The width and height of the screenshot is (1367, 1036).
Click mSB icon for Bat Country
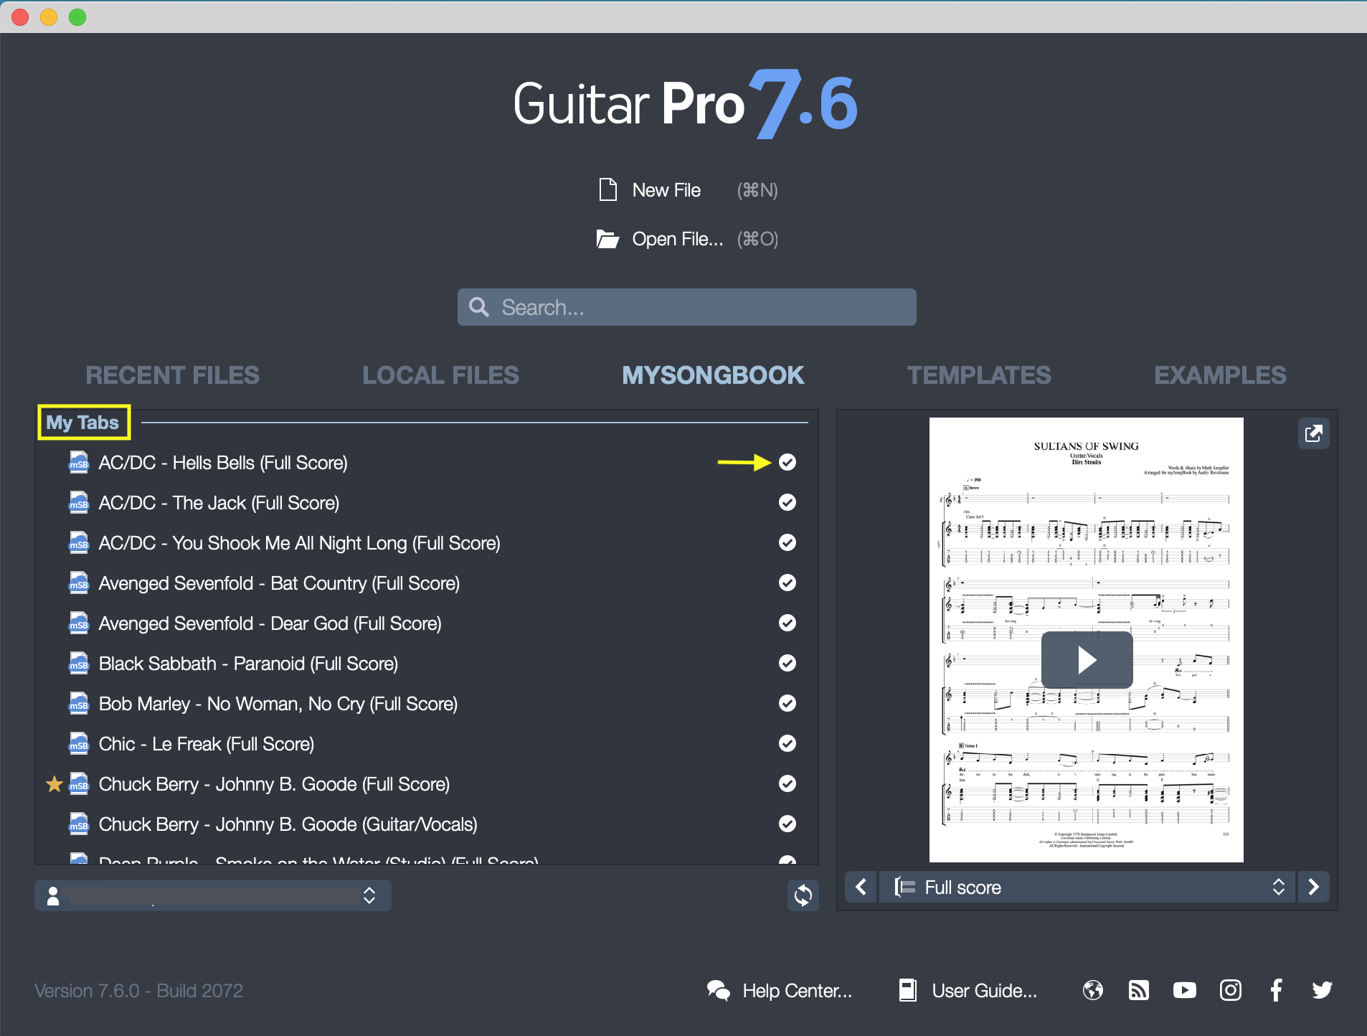[79, 583]
